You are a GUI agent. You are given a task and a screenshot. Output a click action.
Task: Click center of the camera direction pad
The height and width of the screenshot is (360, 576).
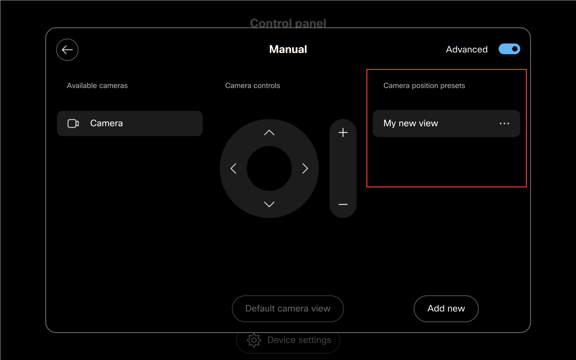(x=269, y=168)
